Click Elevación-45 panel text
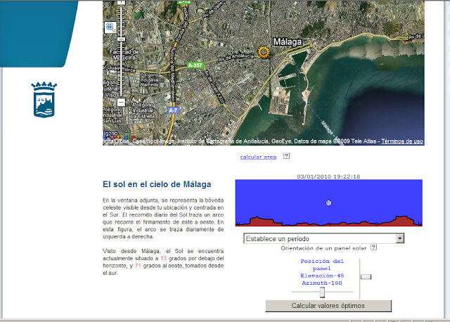The image size is (450, 322). pos(322,276)
